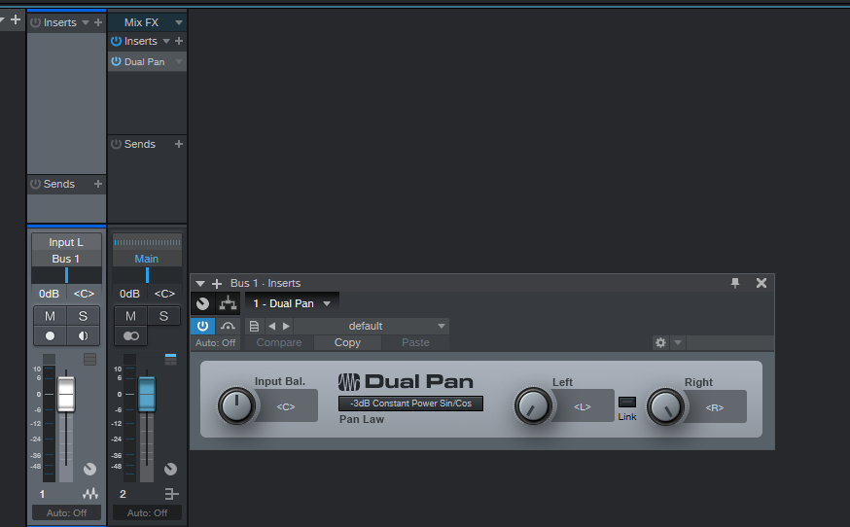Viewport: 850px width, 527px height.
Task: Toggle the Link button in Dual Pan
Action: pos(627,402)
